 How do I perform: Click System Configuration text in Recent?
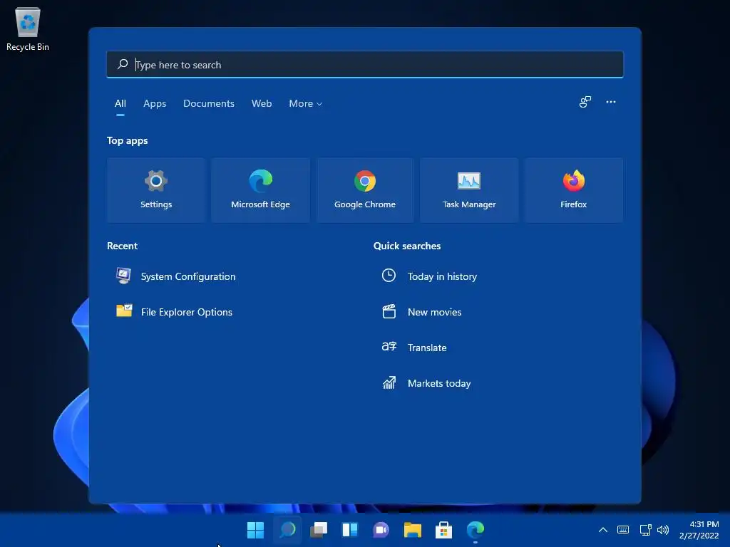pos(188,276)
